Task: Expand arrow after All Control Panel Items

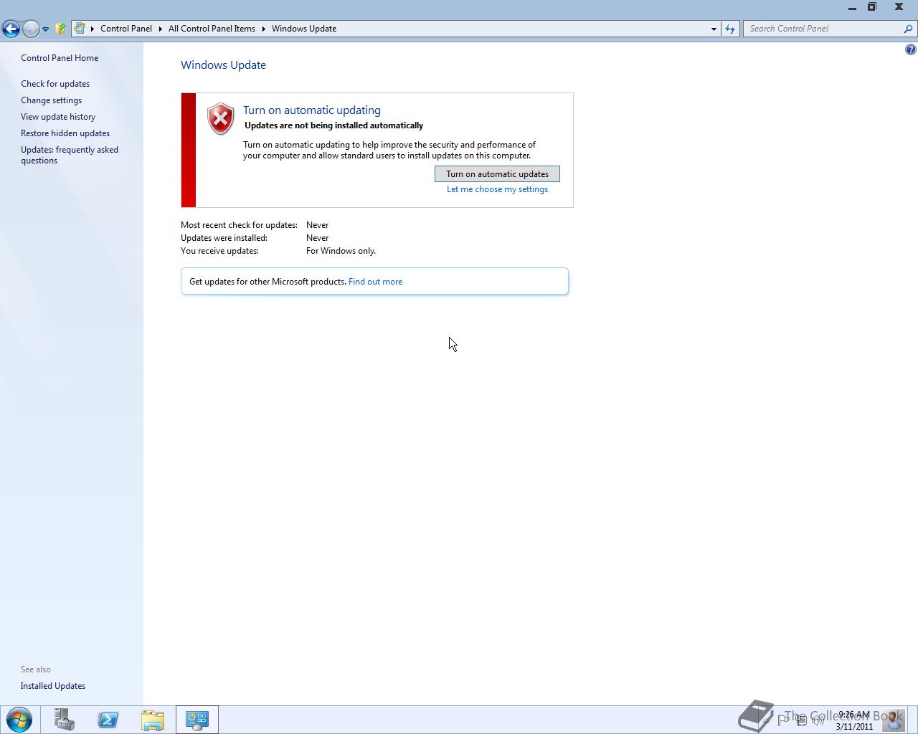Action: coord(263,29)
